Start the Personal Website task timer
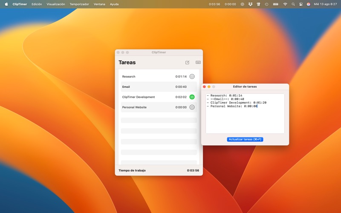This screenshot has height=213, width=341. coord(192,107)
